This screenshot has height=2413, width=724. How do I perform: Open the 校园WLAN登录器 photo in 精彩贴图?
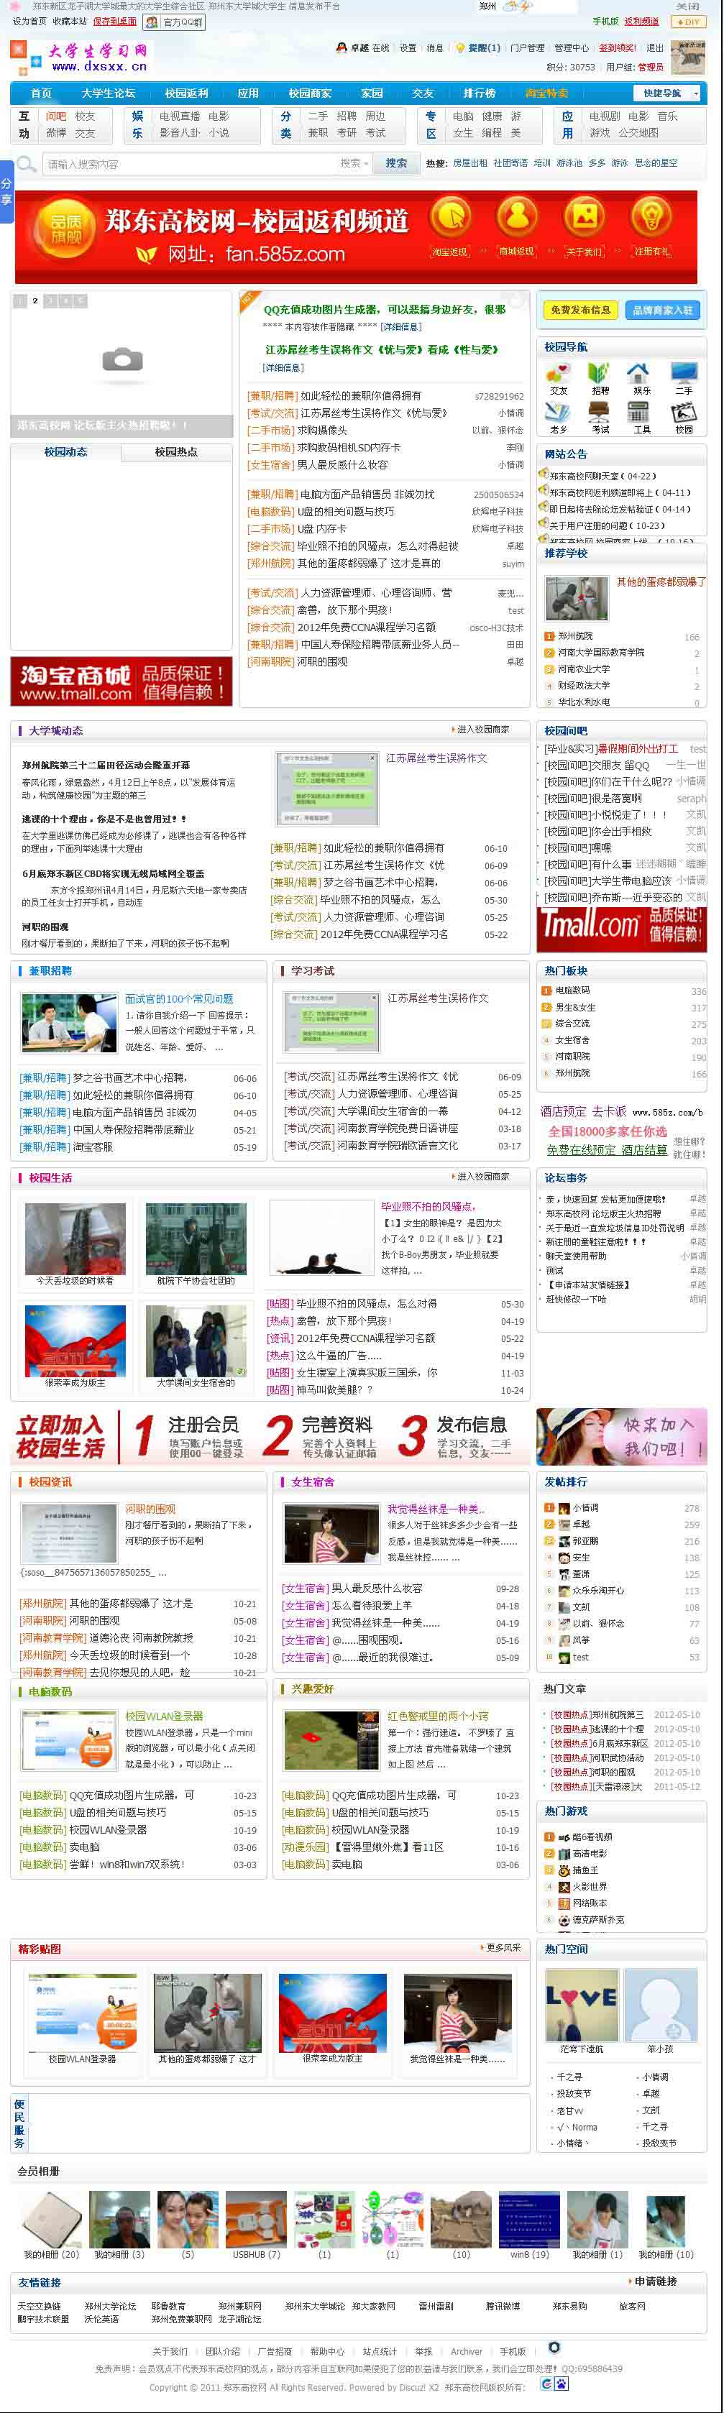pos(83,2014)
